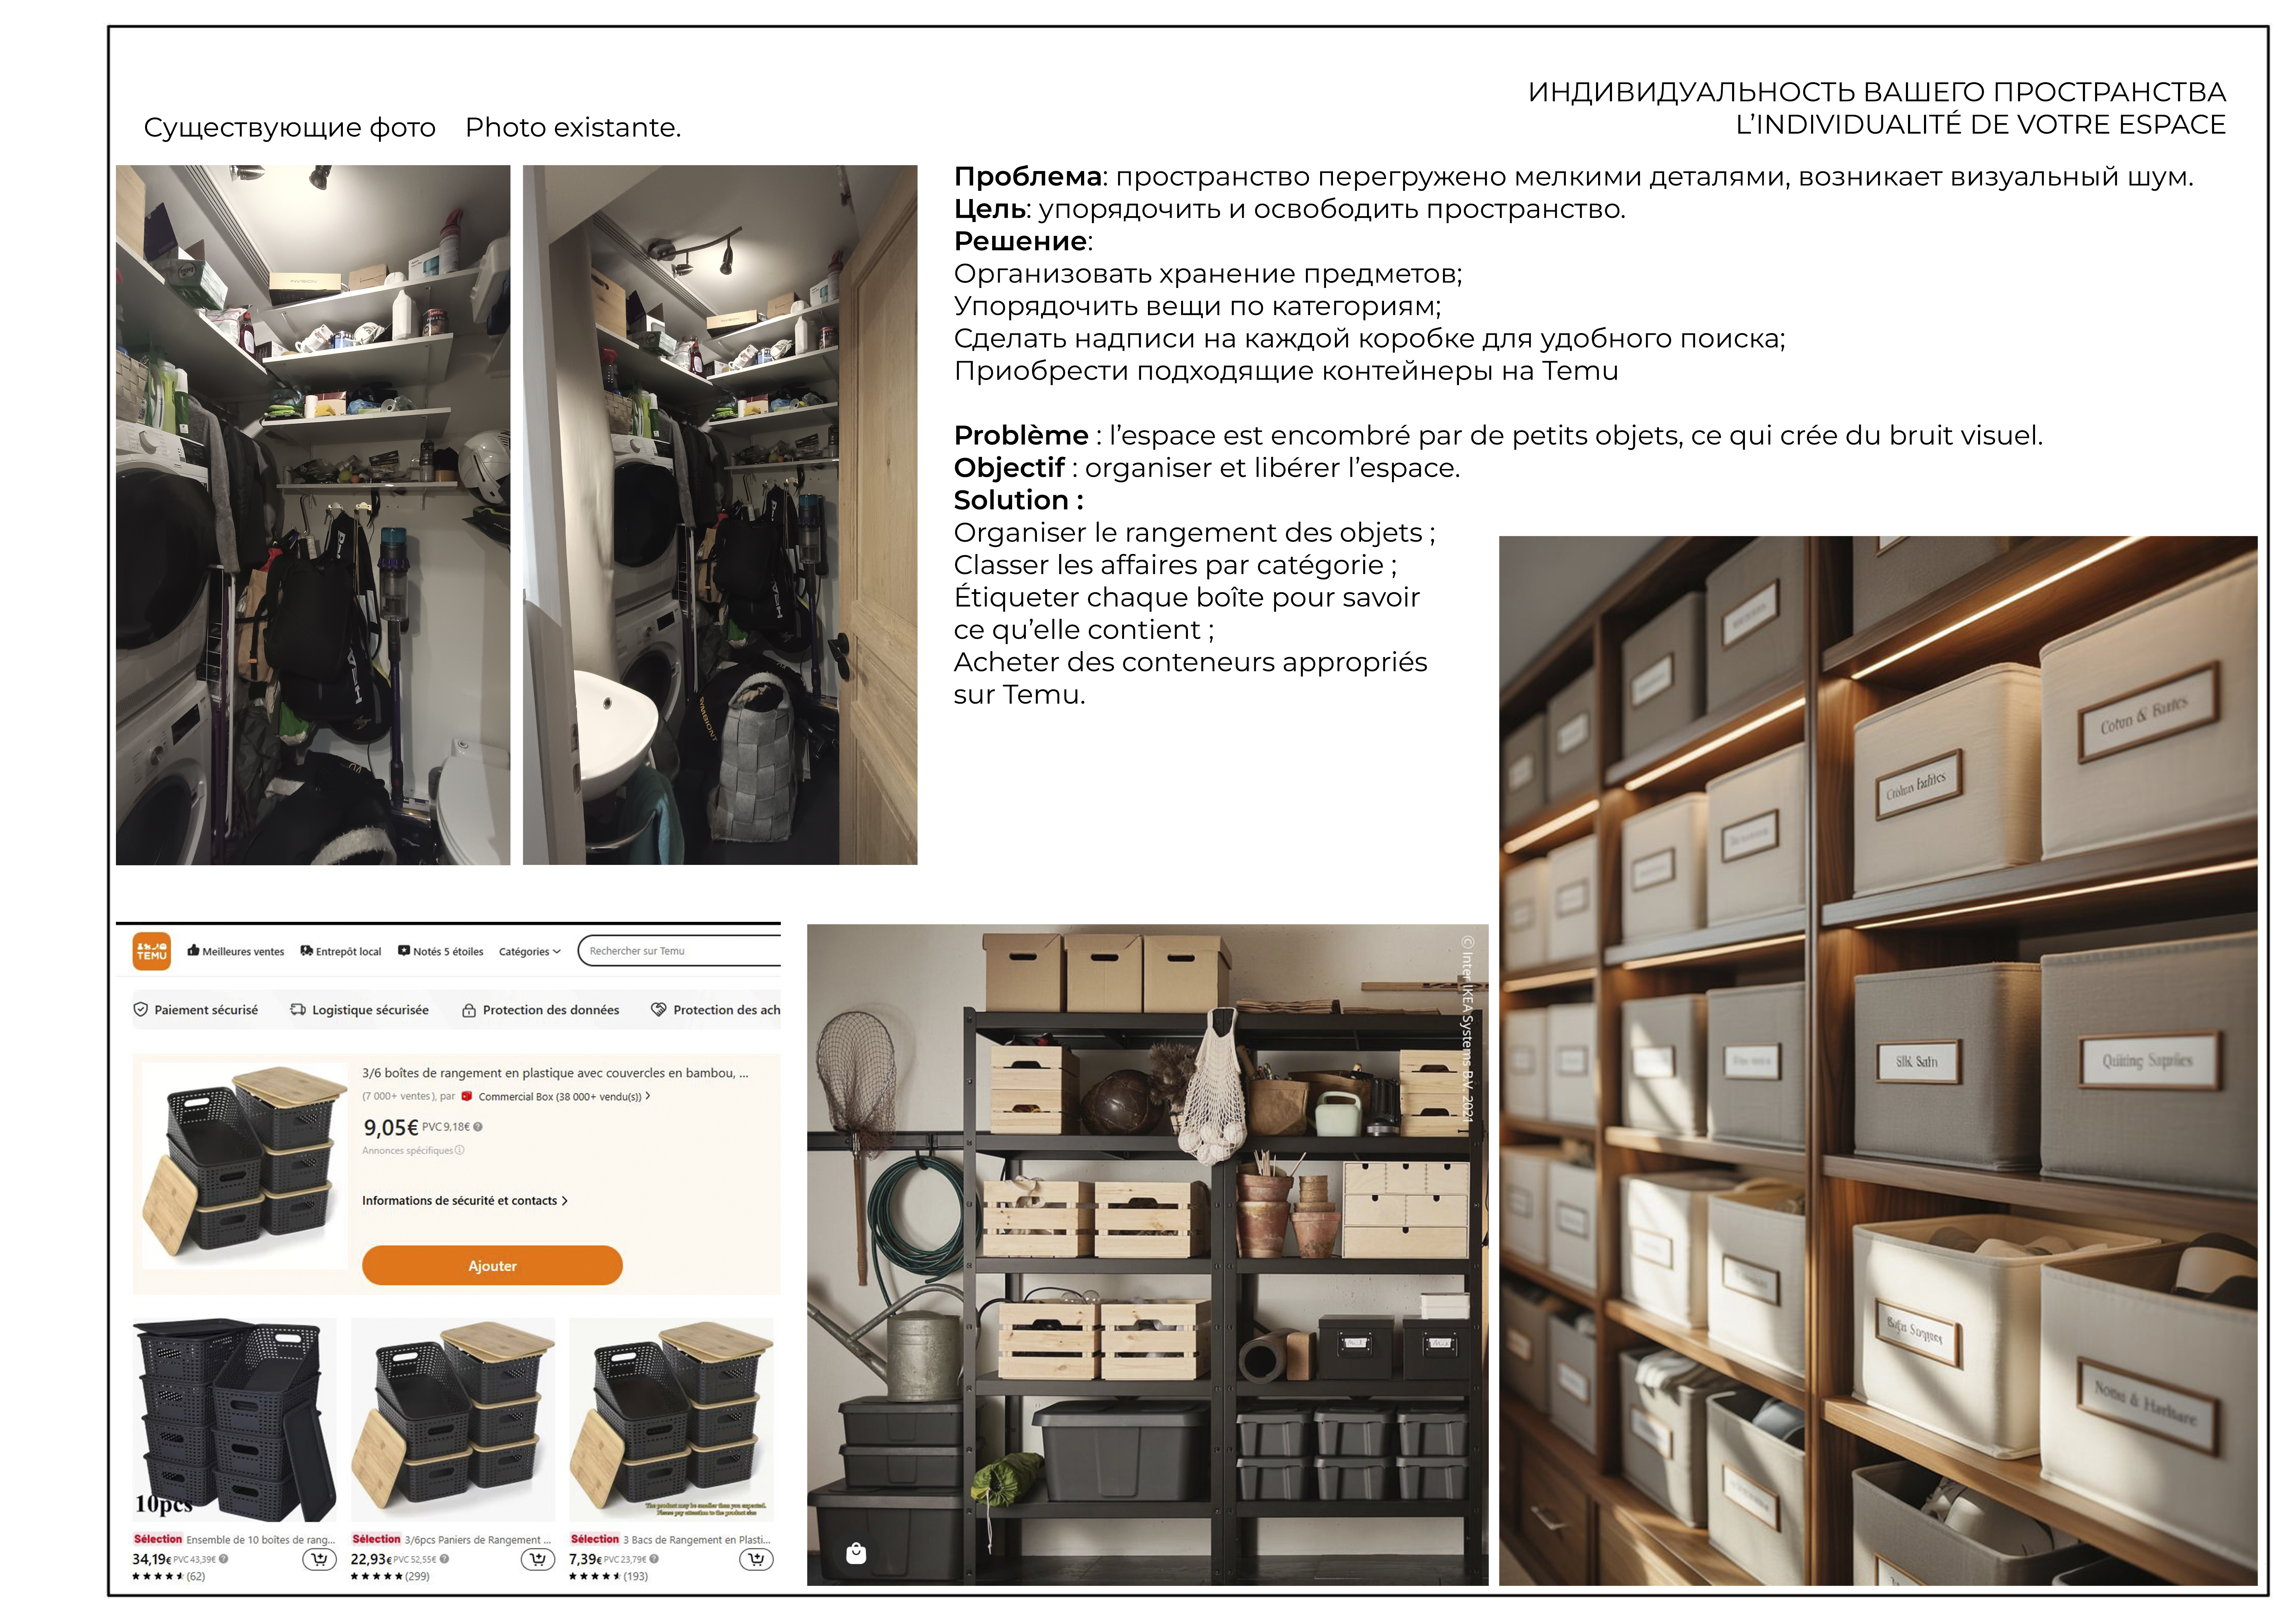Viewport: 2296px width, 1623px height.
Task: Select the right closet photo with wooden door
Action: point(720,515)
